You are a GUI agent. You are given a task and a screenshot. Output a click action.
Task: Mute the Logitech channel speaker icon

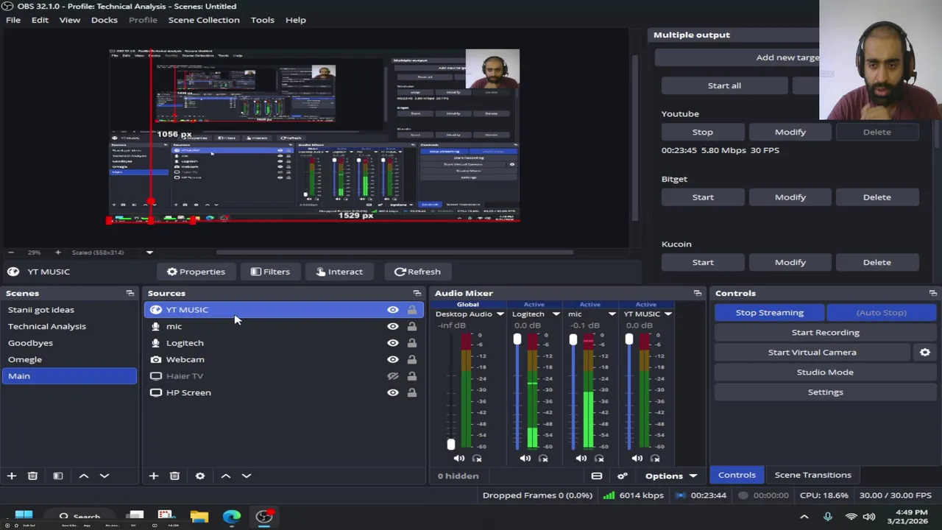point(525,459)
